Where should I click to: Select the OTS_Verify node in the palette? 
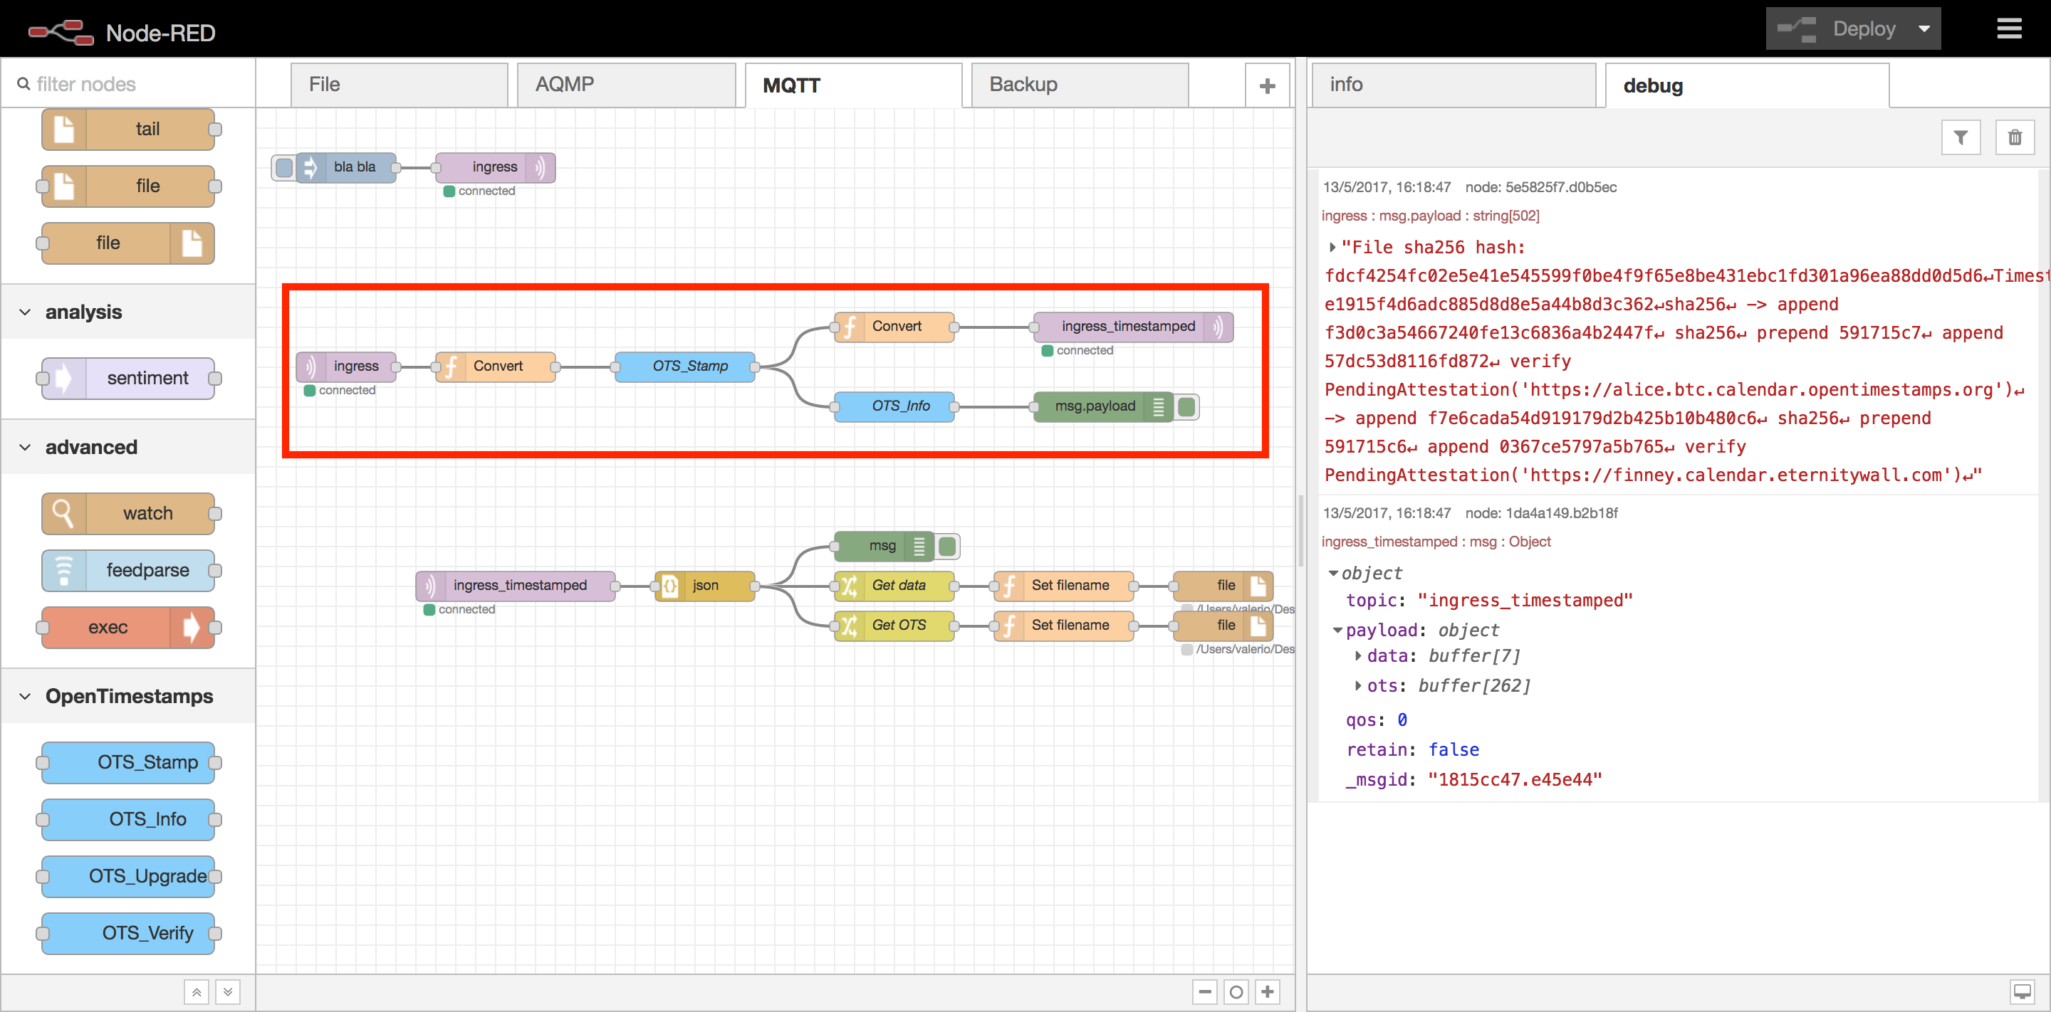tap(127, 932)
